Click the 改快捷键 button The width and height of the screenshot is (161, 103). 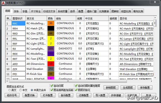[x=116, y=95]
